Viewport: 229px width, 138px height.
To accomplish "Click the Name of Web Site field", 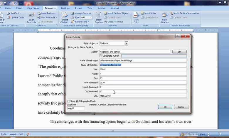I will [143, 65].
